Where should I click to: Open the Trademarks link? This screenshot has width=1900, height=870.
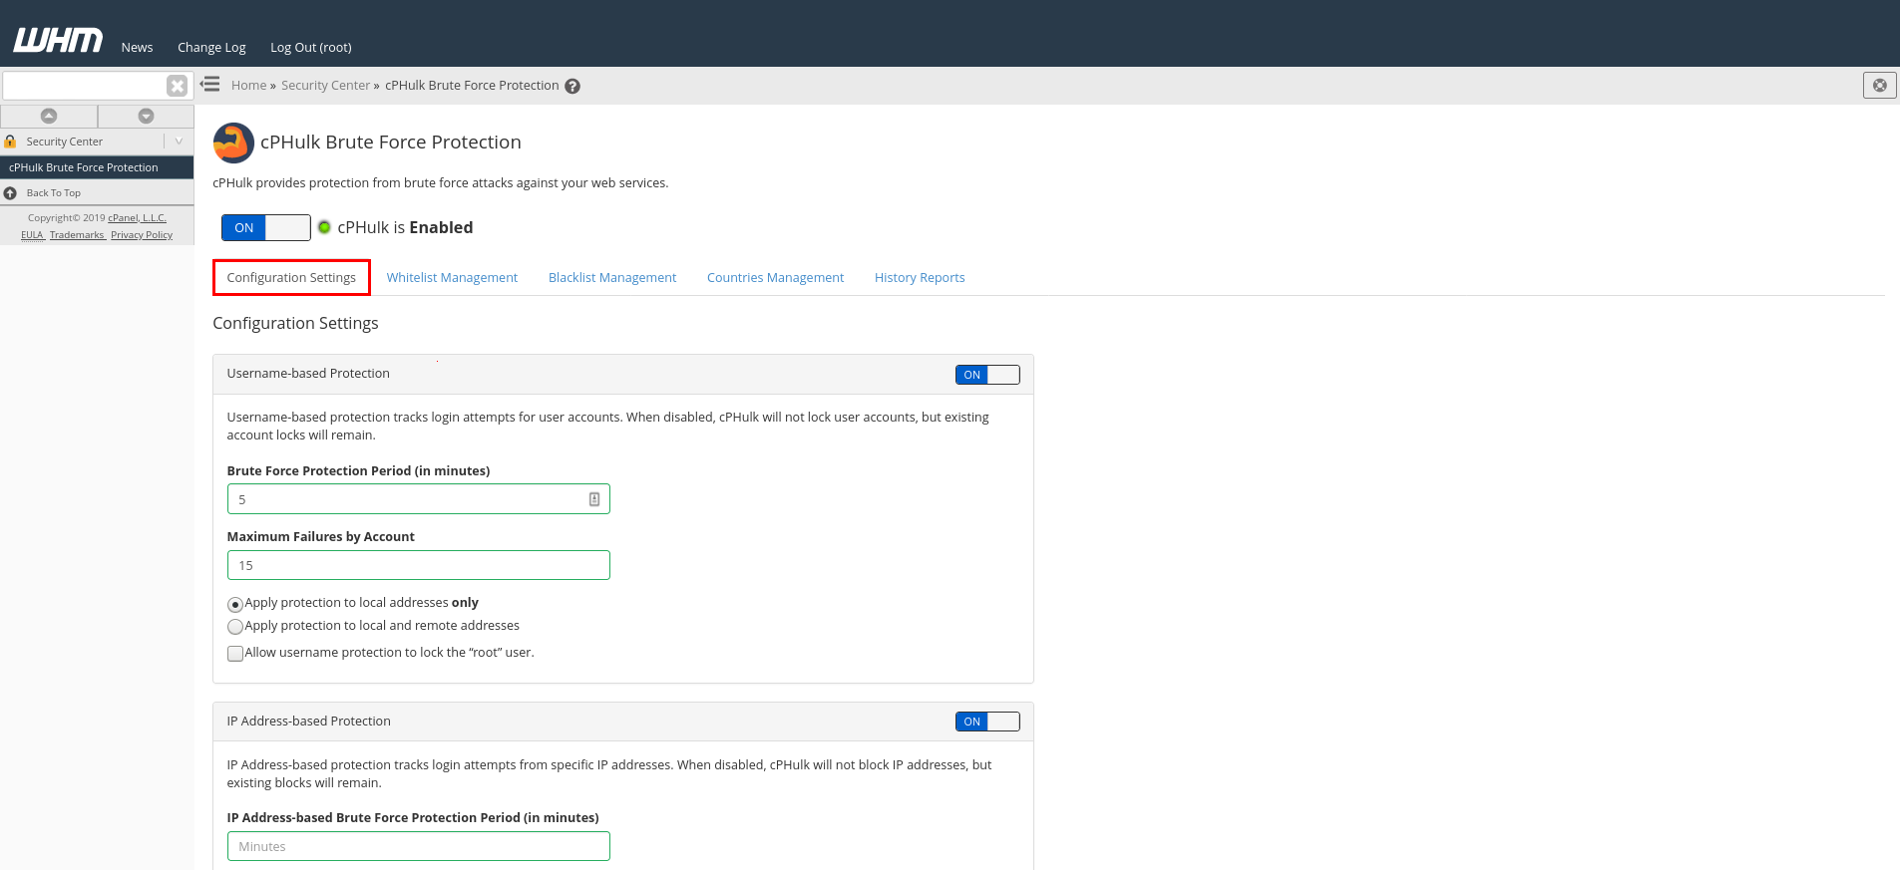(77, 235)
